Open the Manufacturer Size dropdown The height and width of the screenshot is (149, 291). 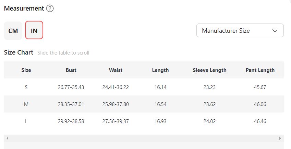coord(240,30)
